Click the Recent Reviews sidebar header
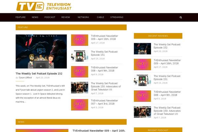 pyautogui.click(x=158, y=36)
